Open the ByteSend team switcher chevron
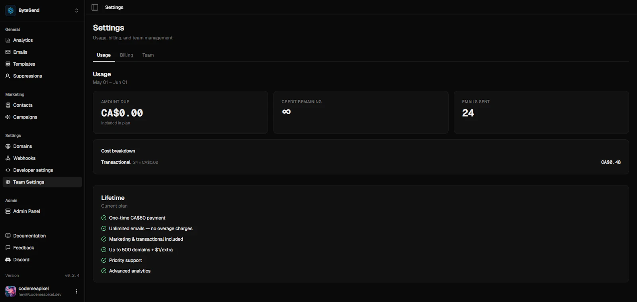This screenshot has width=637, height=302. (x=76, y=10)
